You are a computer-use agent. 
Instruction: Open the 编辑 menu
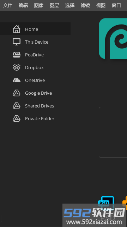click(x=23, y=6)
